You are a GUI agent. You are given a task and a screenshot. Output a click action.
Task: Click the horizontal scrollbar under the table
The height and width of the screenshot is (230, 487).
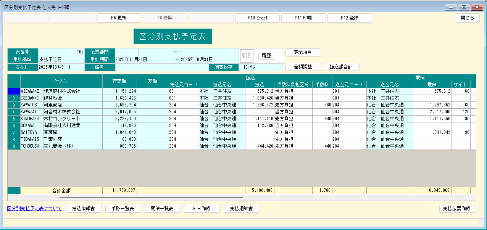pyautogui.click(x=151, y=198)
